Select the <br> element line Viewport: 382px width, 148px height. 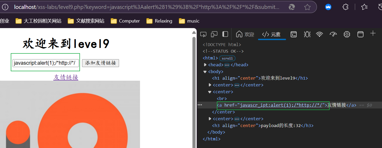pyautogui.click(x=222, y=98)
